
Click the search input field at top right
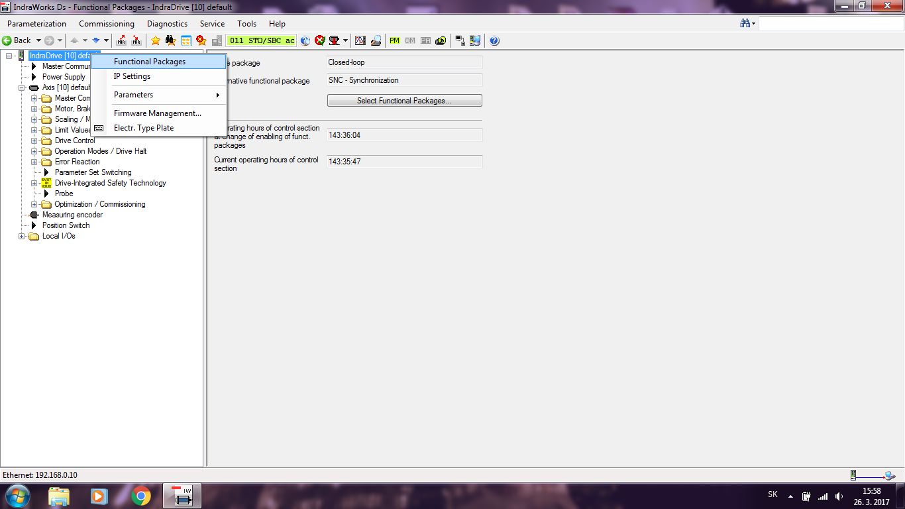pos(830,24)
